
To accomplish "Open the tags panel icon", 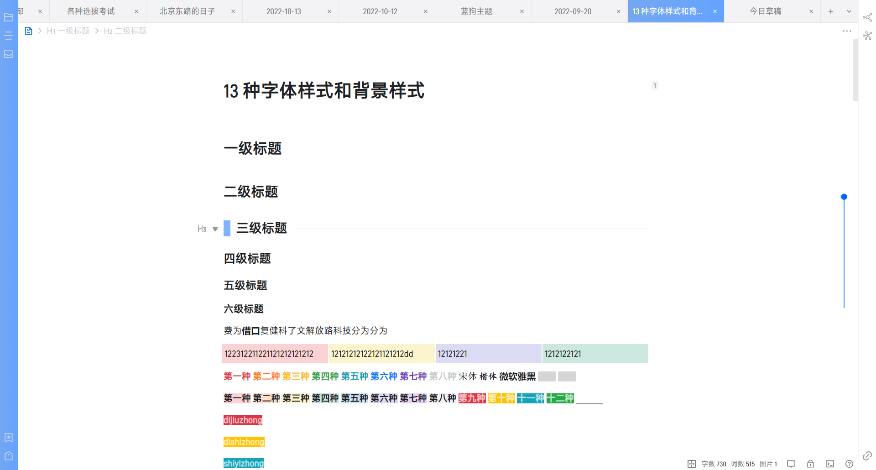I will tap(9, 456).
